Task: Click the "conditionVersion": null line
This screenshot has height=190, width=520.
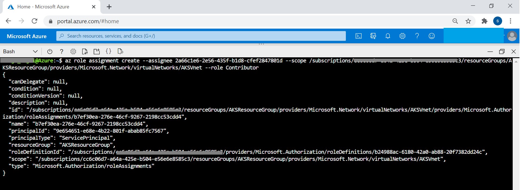Action: click(x=45, y=96)
